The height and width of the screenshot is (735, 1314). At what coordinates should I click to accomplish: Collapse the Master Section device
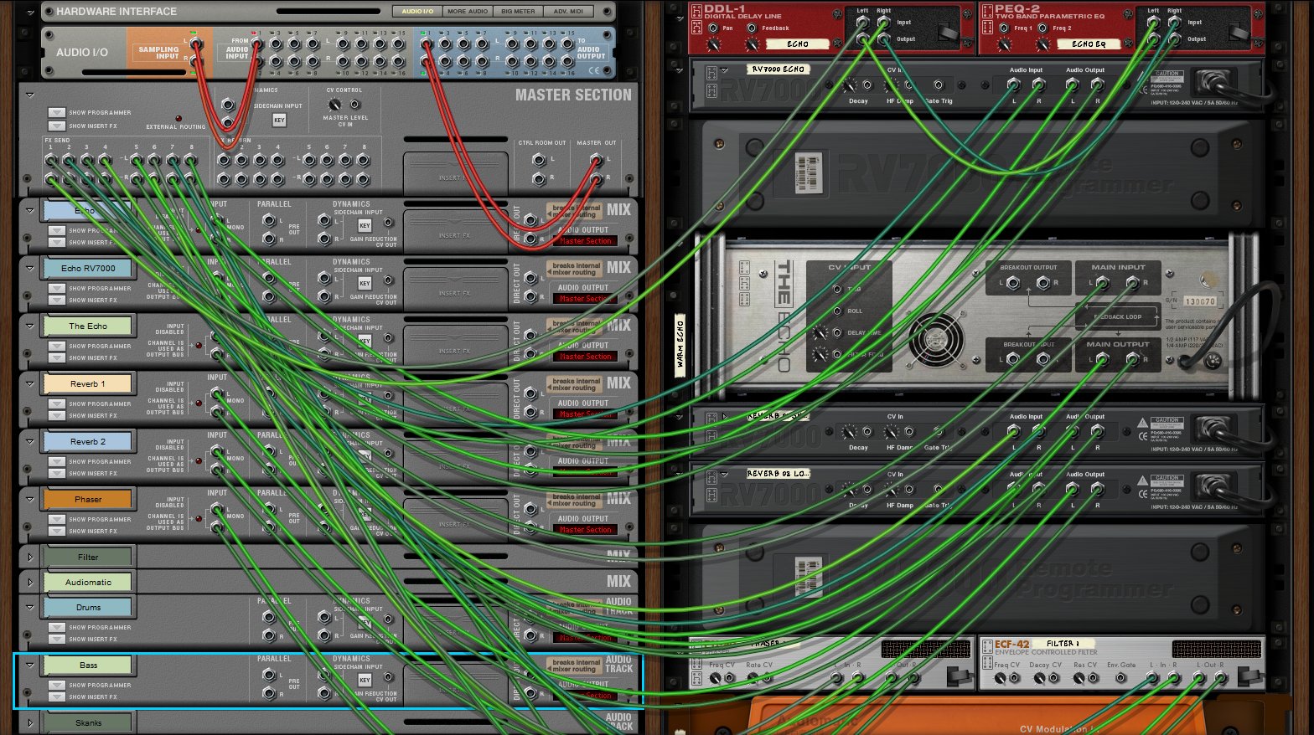(x=30, y=95)
